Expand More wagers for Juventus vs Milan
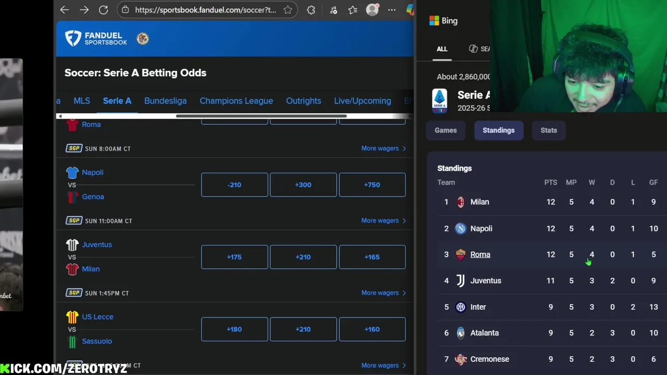 (384, 293)
